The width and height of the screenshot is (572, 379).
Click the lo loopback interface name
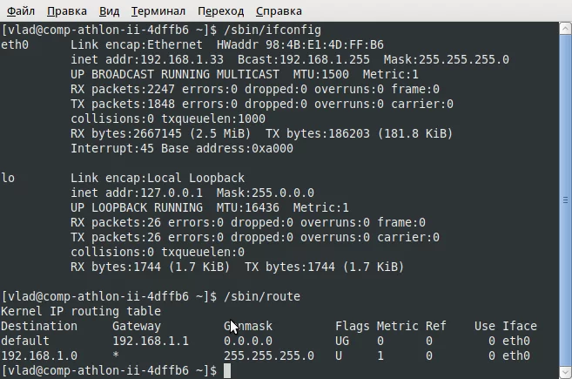[x=9, y=178]
